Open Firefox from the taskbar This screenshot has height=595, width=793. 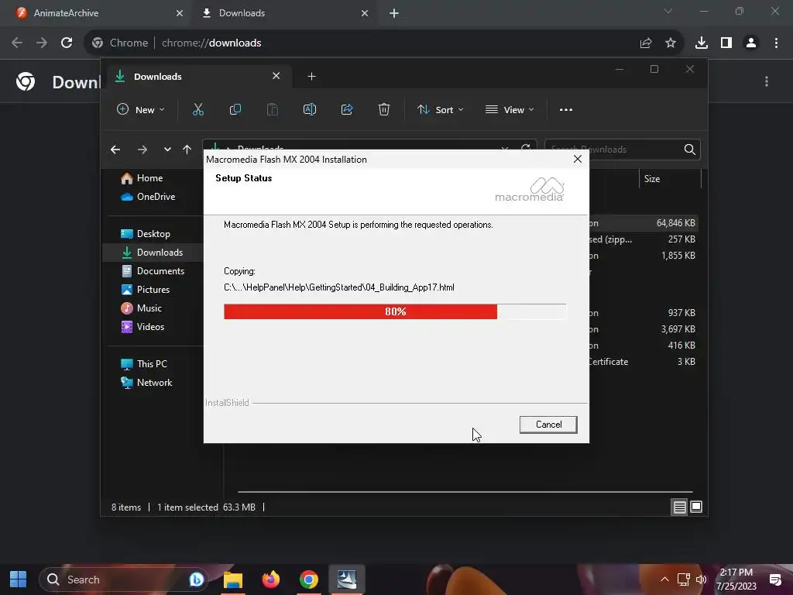(271, 580)
